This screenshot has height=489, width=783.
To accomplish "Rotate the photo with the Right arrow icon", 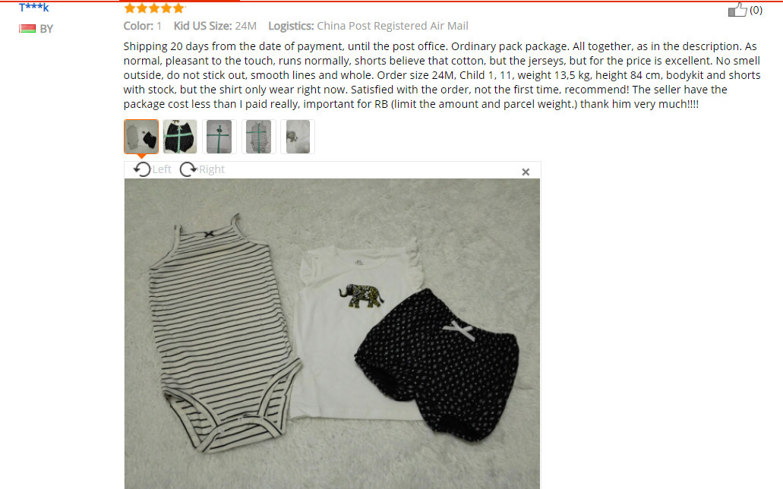I will click(188, 169).
